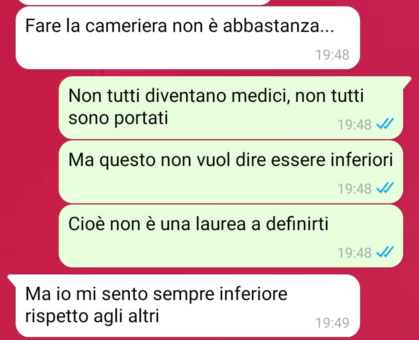Tap the partially visible bubble at top edge
This screenshot has width=419, height=340.
tap(144, 2)
